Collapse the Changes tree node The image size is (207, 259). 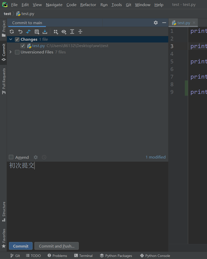click(x=11, y=39)
